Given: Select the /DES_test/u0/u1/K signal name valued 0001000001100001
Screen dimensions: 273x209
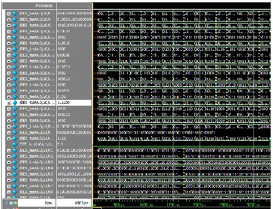Looking at the screenshot, I should pyautogui.click(x=35, y=132).
